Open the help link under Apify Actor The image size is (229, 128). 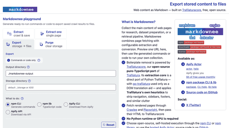pos(196,69)
